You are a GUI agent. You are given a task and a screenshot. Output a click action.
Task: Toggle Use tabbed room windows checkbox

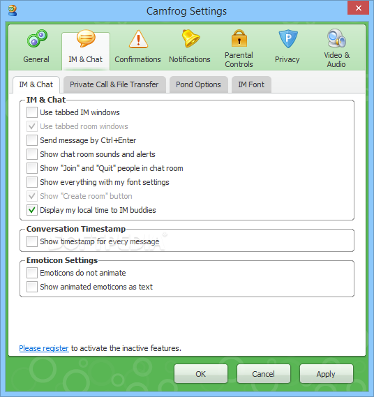[x=32, y=126]
